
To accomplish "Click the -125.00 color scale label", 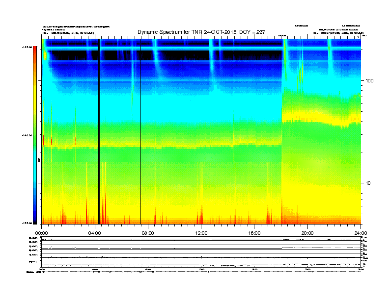I will click(x=27, y=47).
